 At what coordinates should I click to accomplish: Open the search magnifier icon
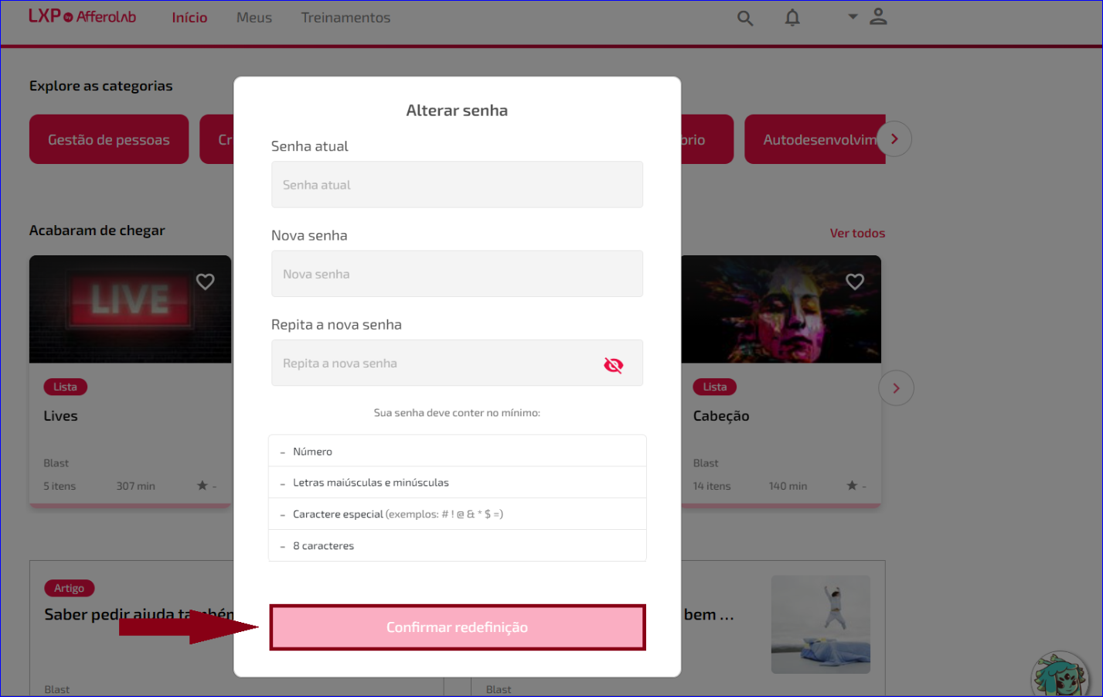(x=744, y=18)
